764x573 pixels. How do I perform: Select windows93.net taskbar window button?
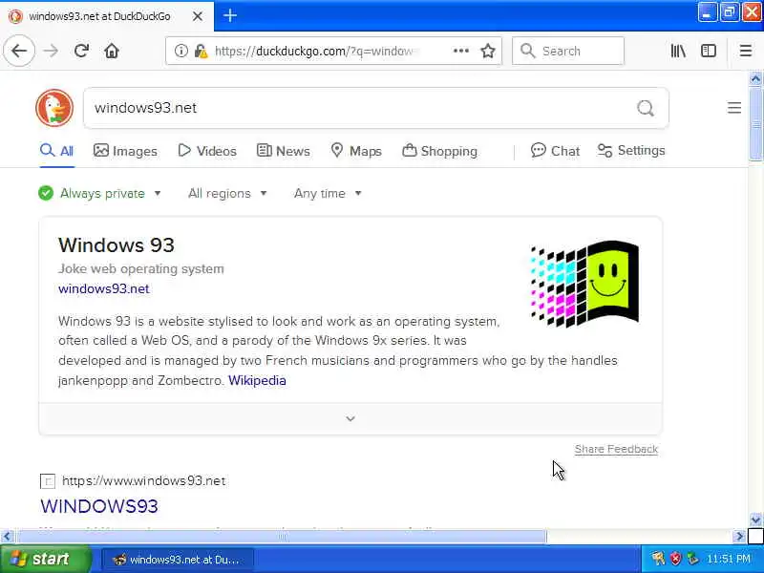tap(178, 560)
